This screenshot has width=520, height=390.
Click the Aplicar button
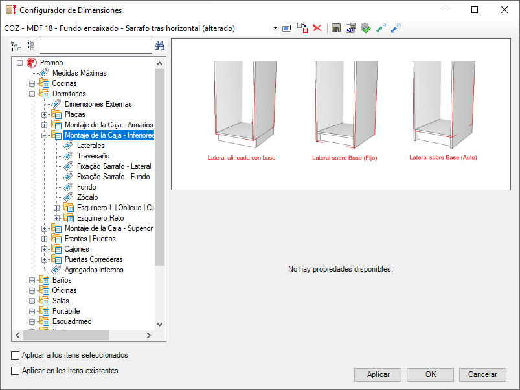(378, 374)
